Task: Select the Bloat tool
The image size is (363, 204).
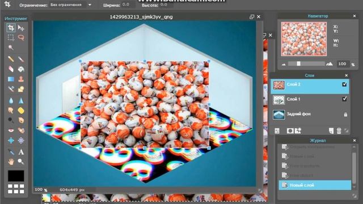Action: tap(11, 141)
